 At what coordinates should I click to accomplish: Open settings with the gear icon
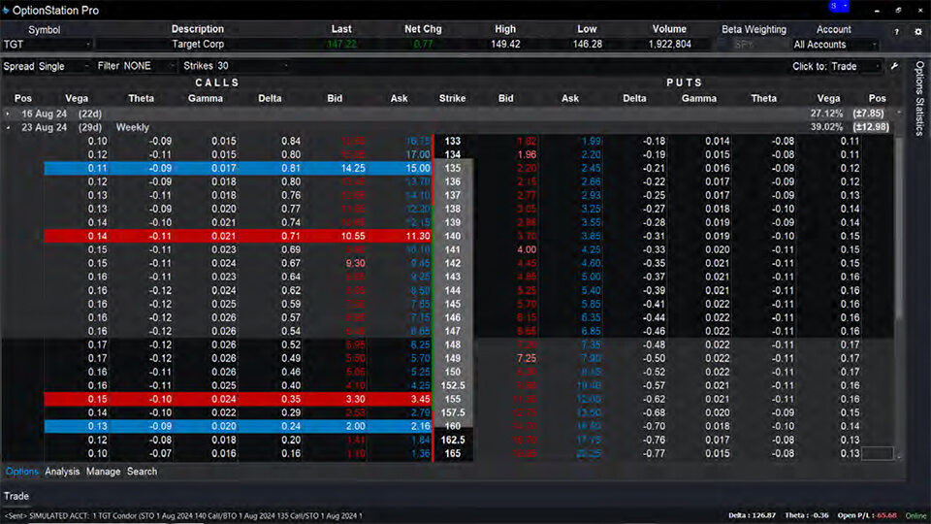pos(918,32)
